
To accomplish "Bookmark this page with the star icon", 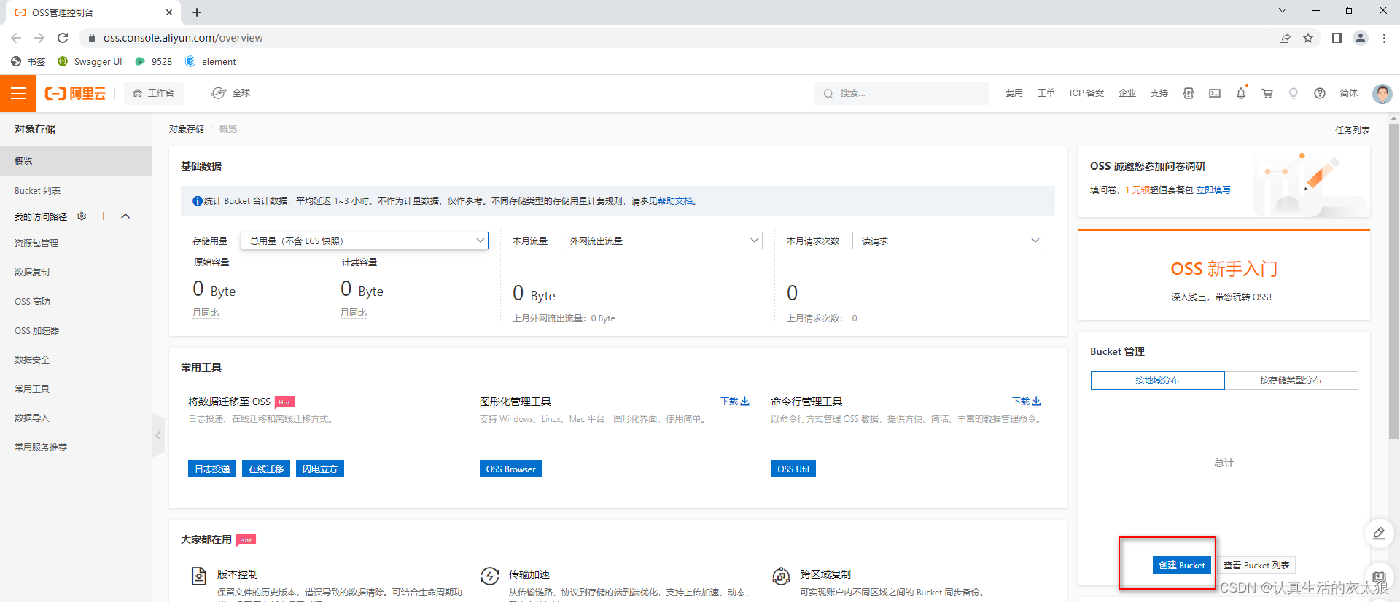I will pyautogui.click(x=1308, y=38).
